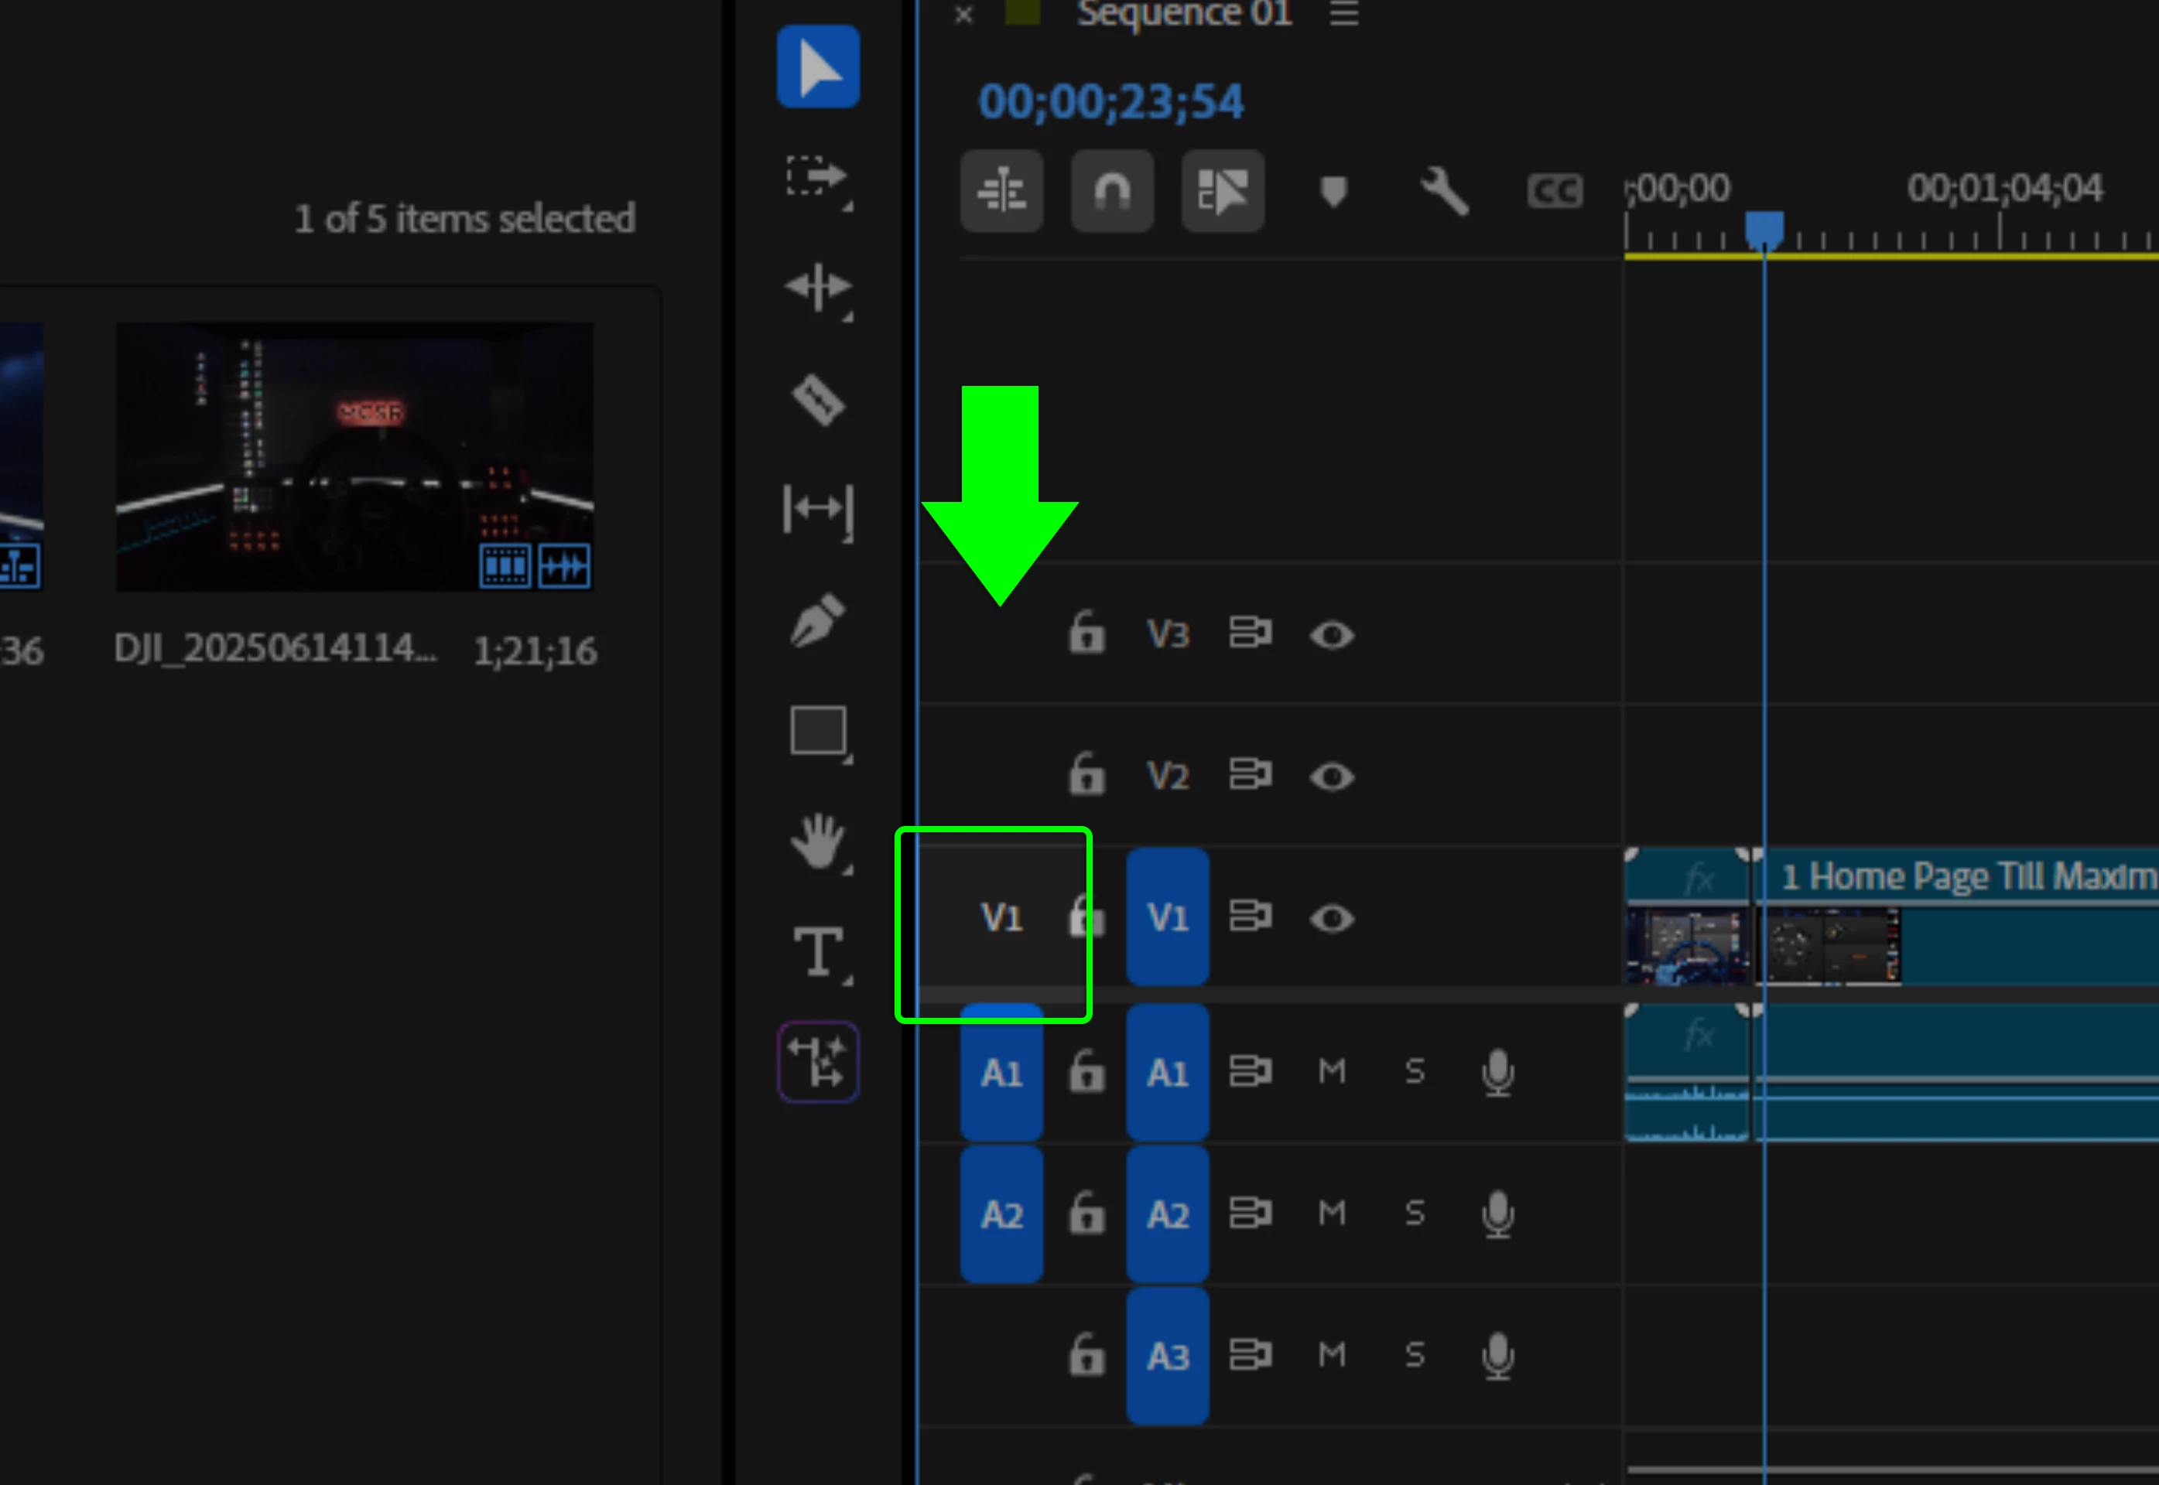
Task: Click the blue playhead timecode 00;00;23;54
Action: pos(1110,101)
